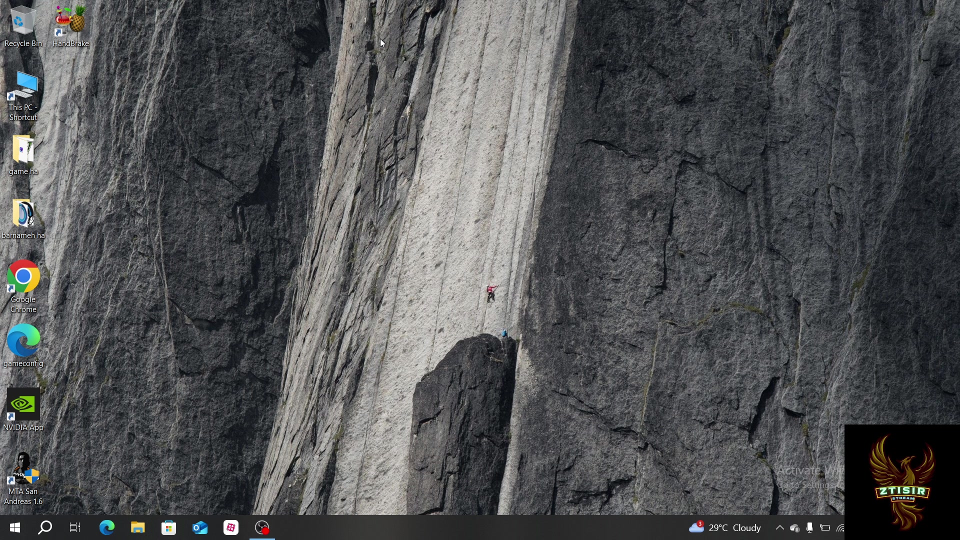Select the NVIDIA App shortcut

pyautogui.click(x=23, y=410)
